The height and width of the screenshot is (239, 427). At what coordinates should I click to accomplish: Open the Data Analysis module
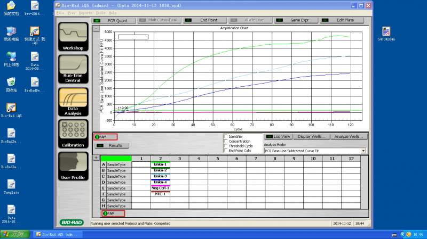tap(73, 102)
